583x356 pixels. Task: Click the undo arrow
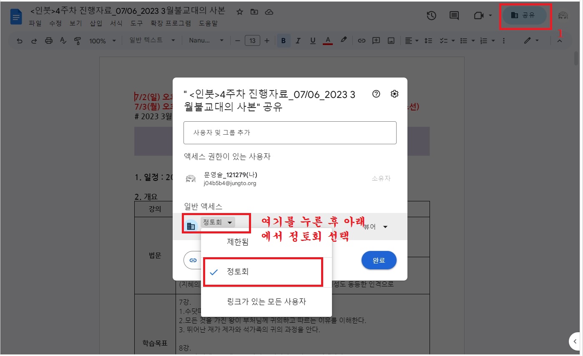click(20, 40)
